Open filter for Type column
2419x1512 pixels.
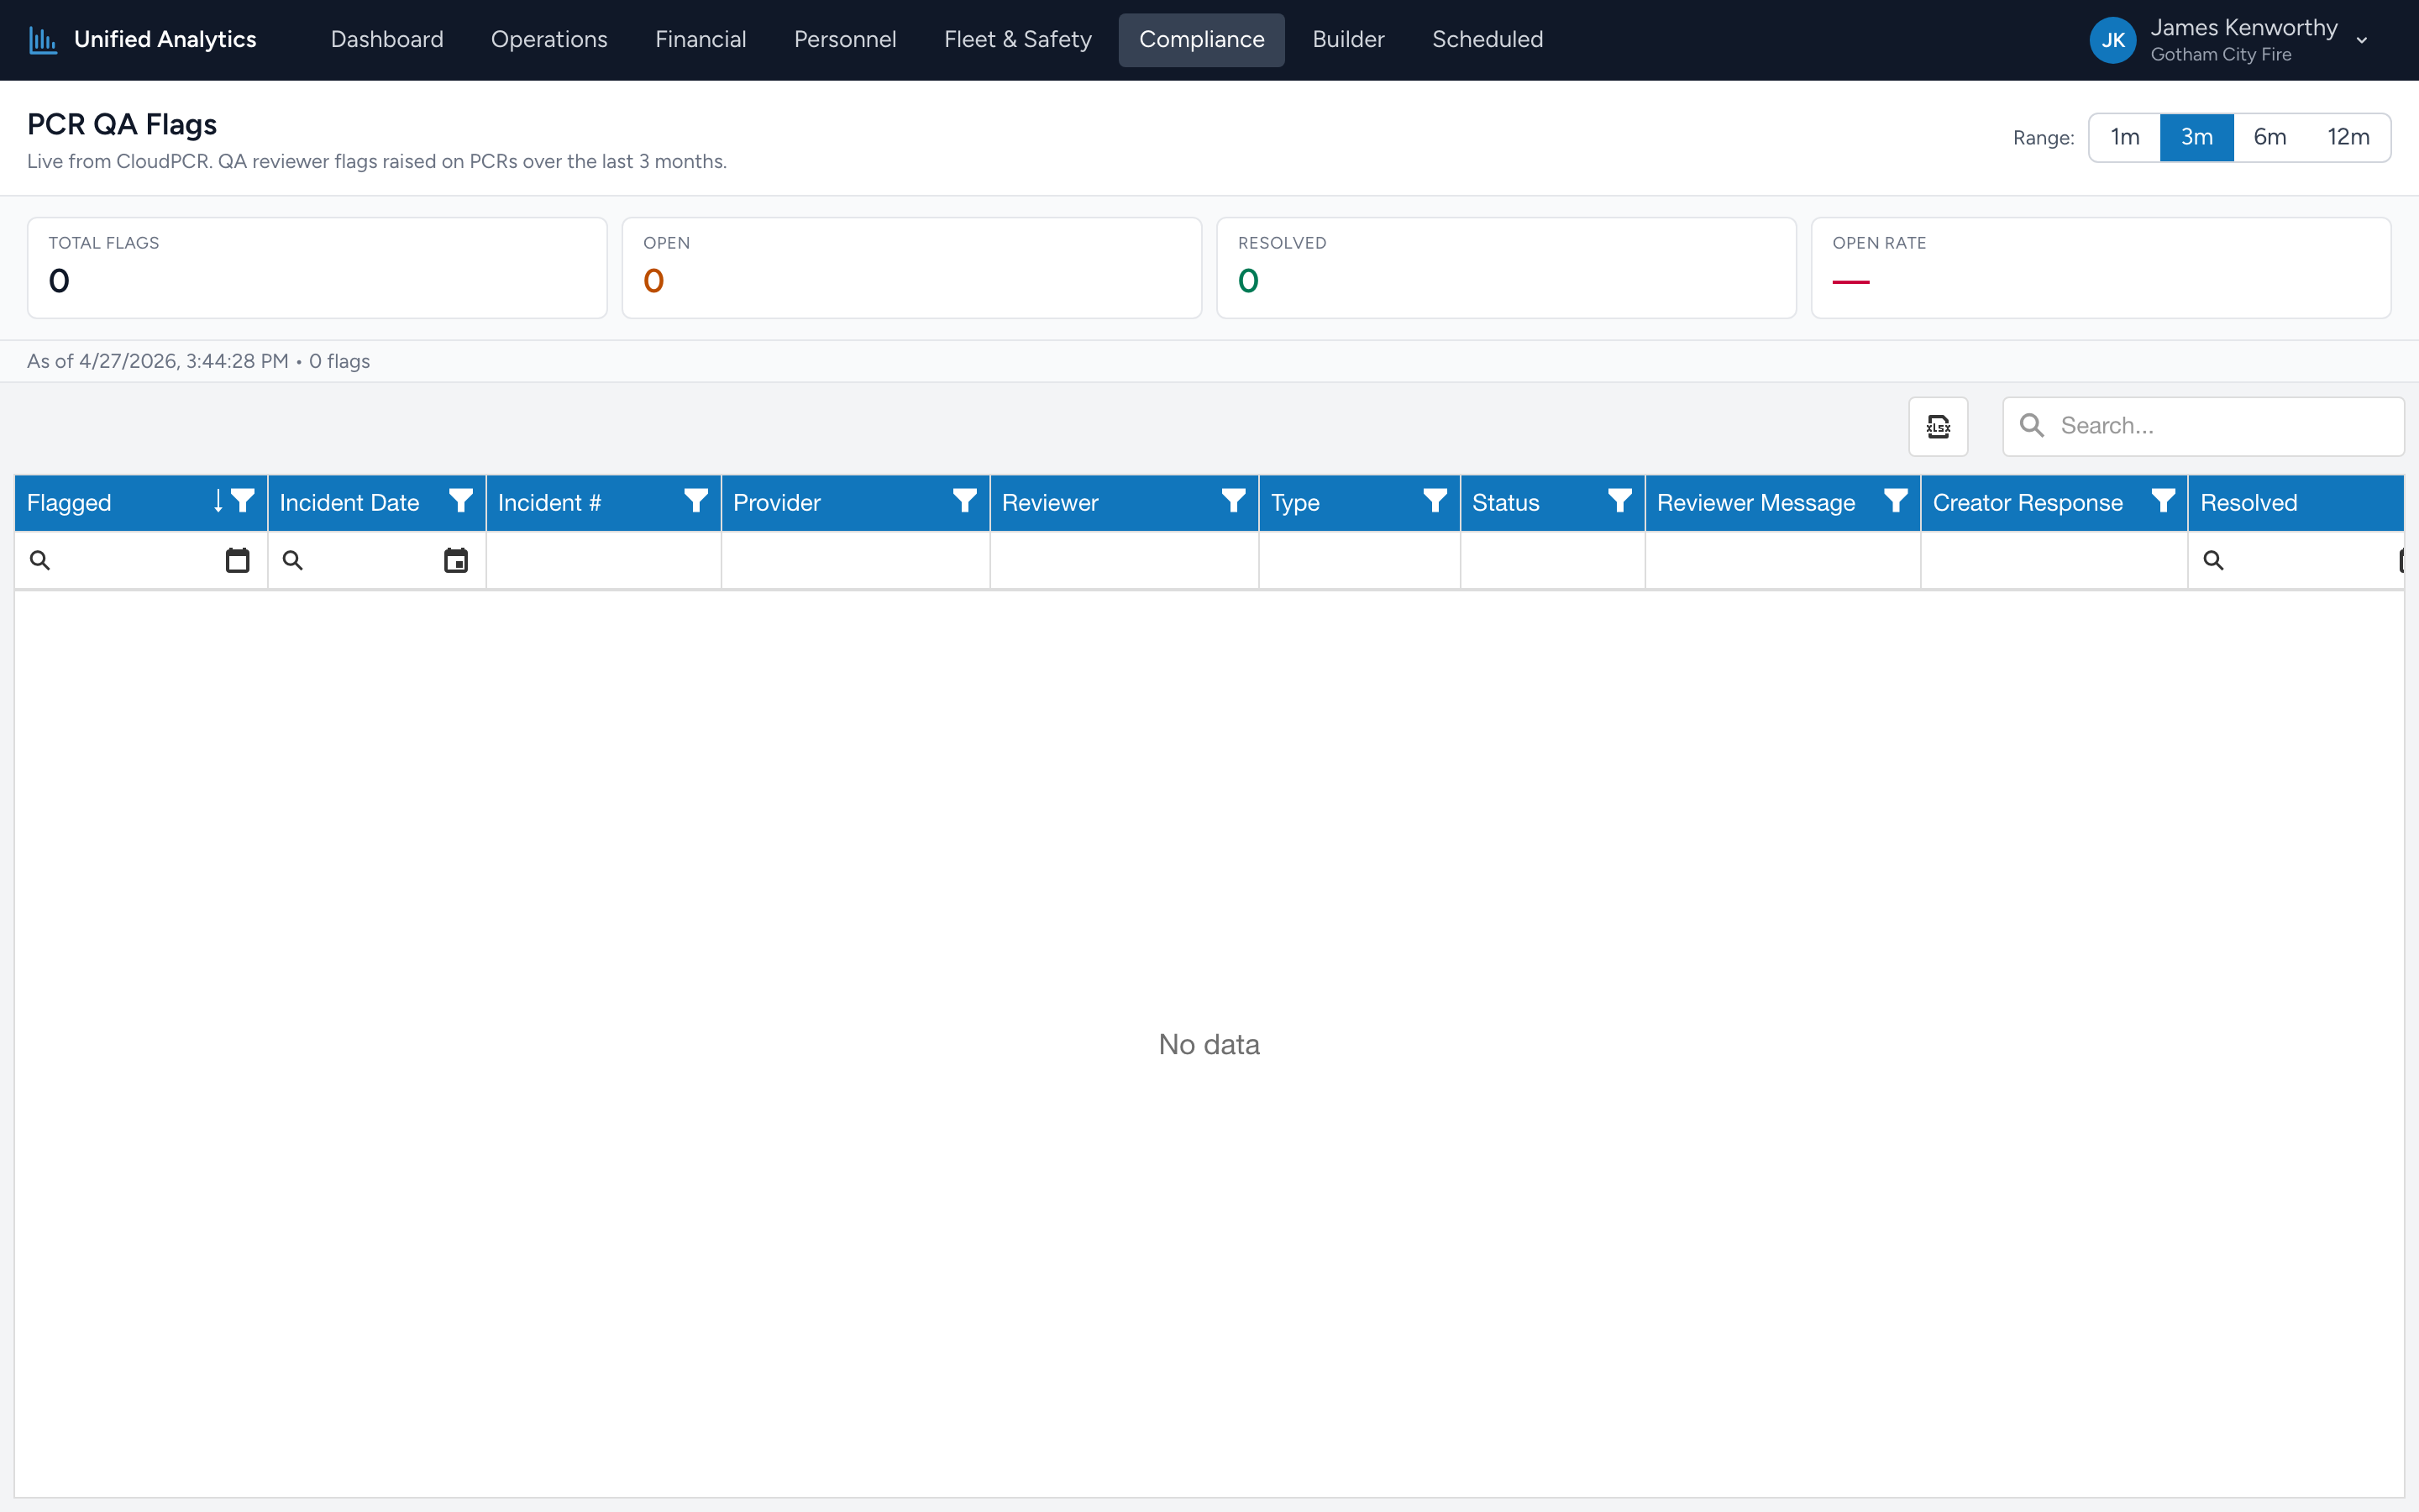pyautogui.click(x=1435, y=501)
